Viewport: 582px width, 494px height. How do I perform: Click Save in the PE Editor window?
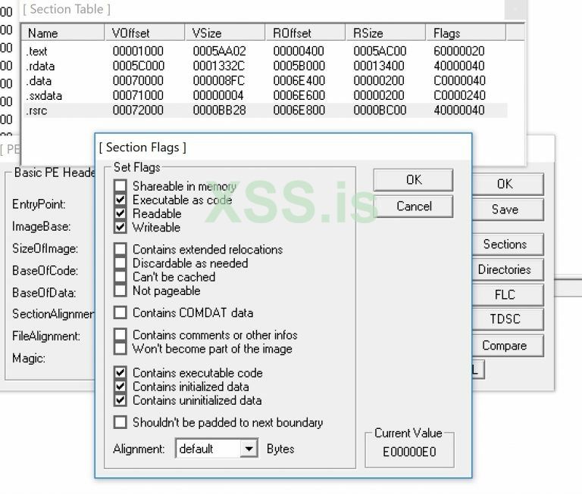508,210
